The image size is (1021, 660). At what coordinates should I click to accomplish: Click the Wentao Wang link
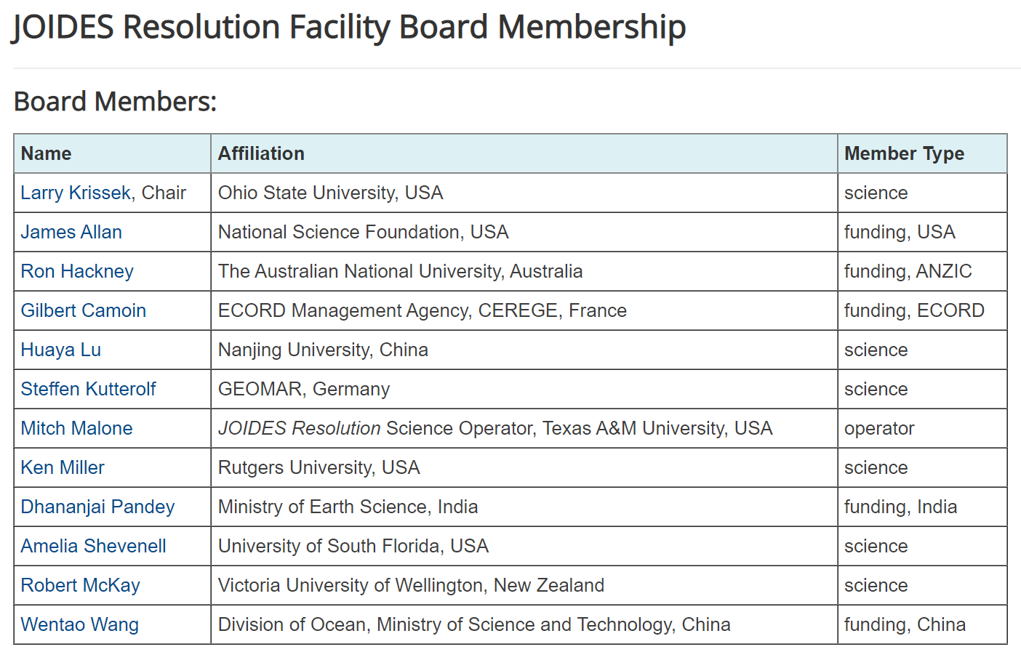point(79,624)
